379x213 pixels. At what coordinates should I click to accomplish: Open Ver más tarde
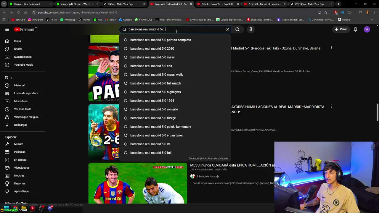pos(23,109)
